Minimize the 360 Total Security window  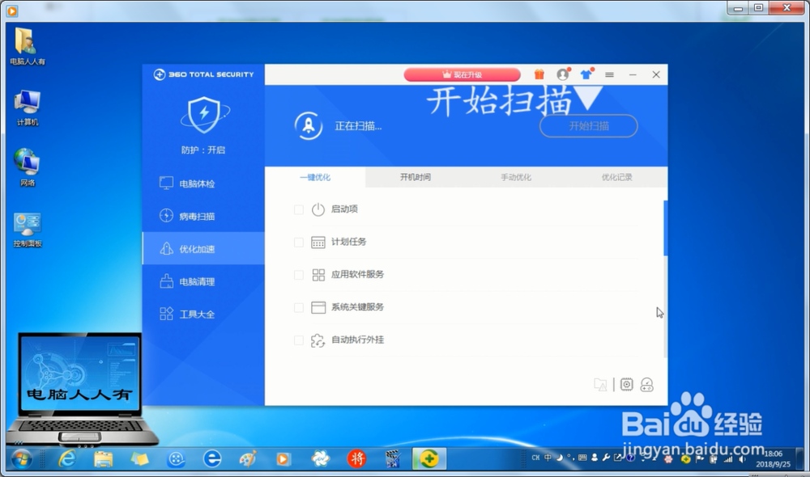pyautogui.click(x=633, y=74)
